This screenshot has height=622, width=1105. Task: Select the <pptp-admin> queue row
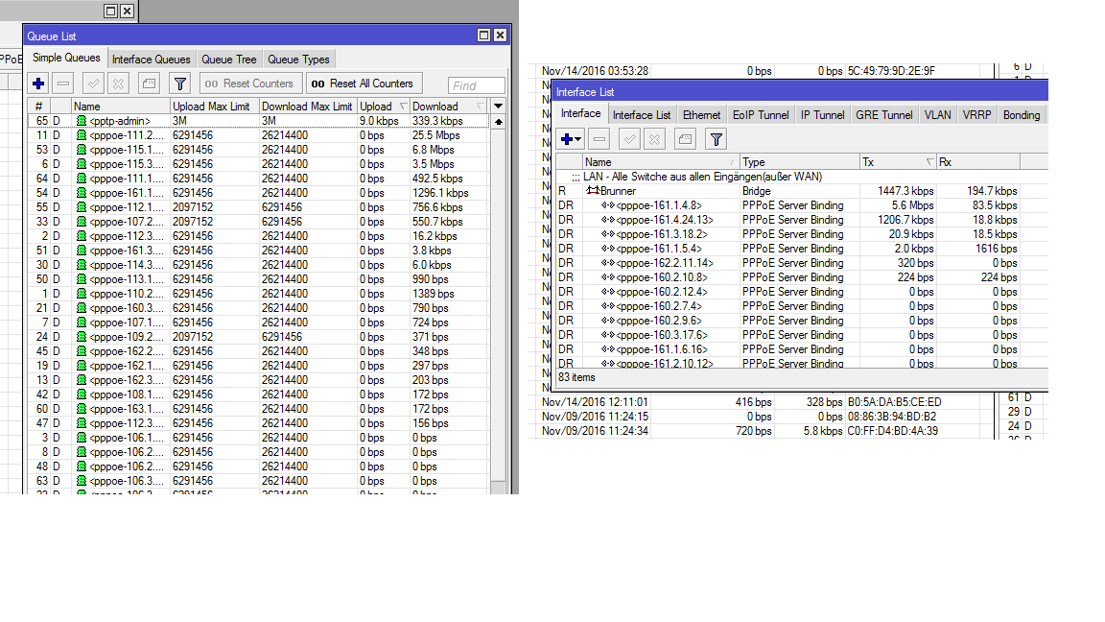(x=258, y=121)
